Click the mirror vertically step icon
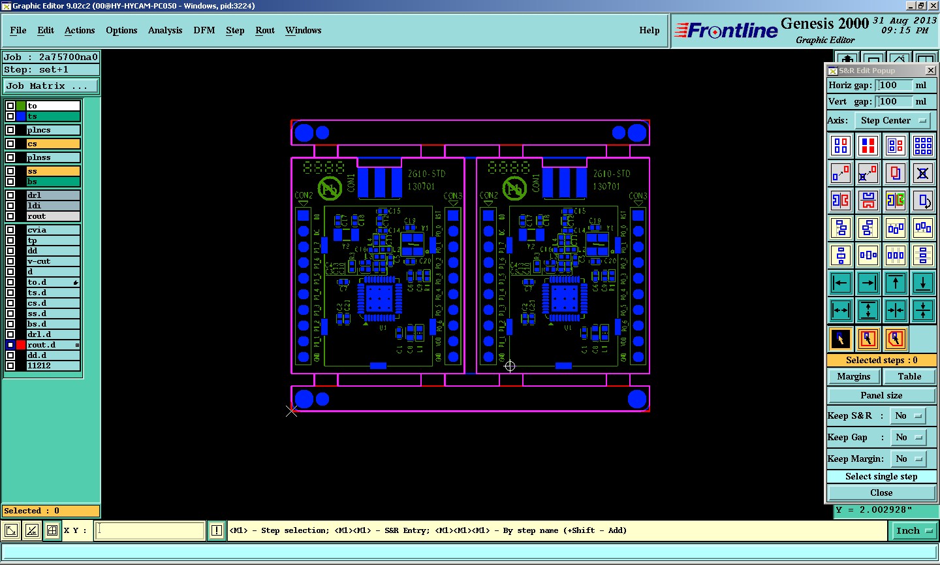 (x=868, y=200)
